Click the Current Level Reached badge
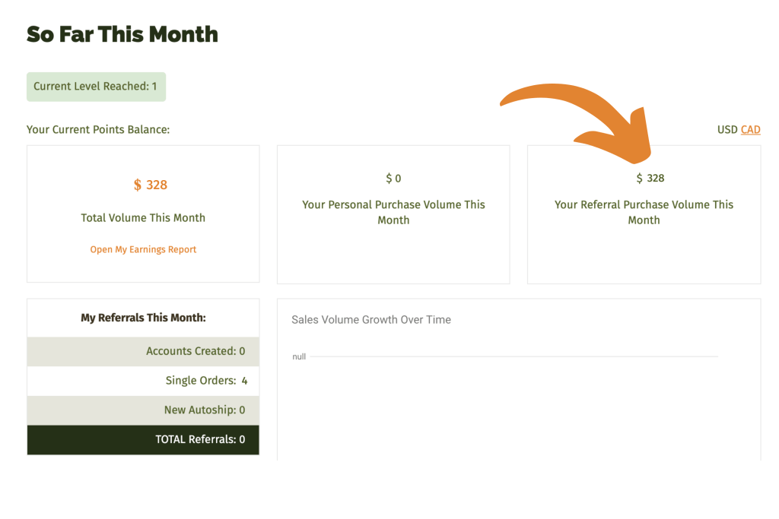This screenshot has width=779, height=519. click(96, 87)
